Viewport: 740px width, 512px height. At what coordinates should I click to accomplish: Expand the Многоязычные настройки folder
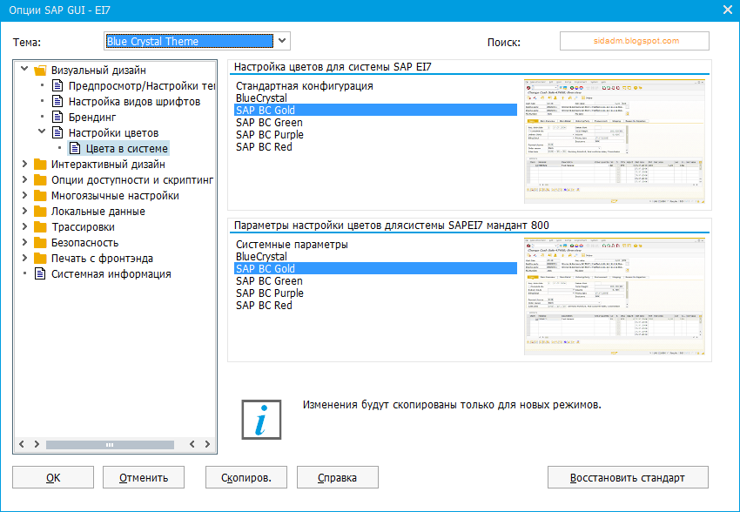click(24, 195)
